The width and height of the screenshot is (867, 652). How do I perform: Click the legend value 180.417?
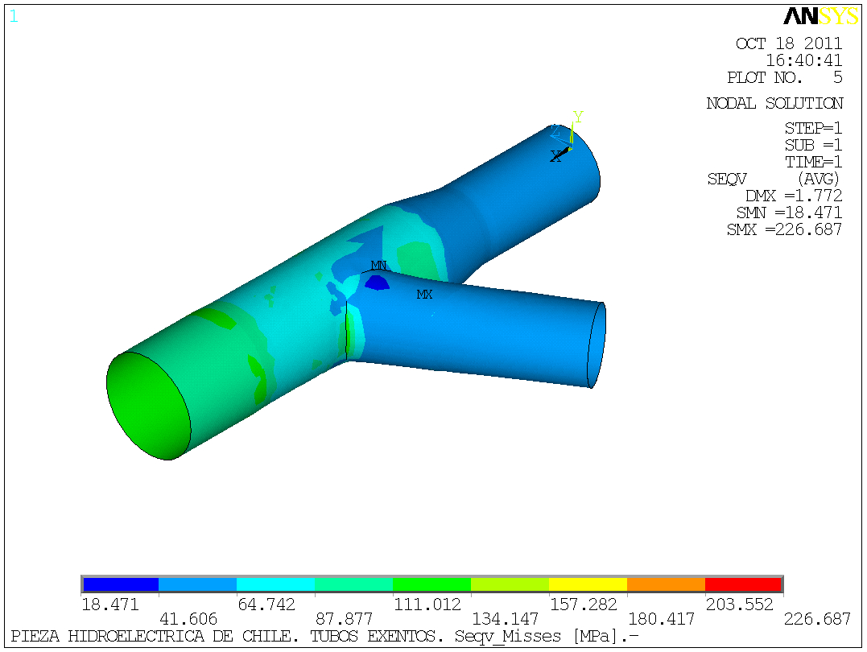(661, 619)
